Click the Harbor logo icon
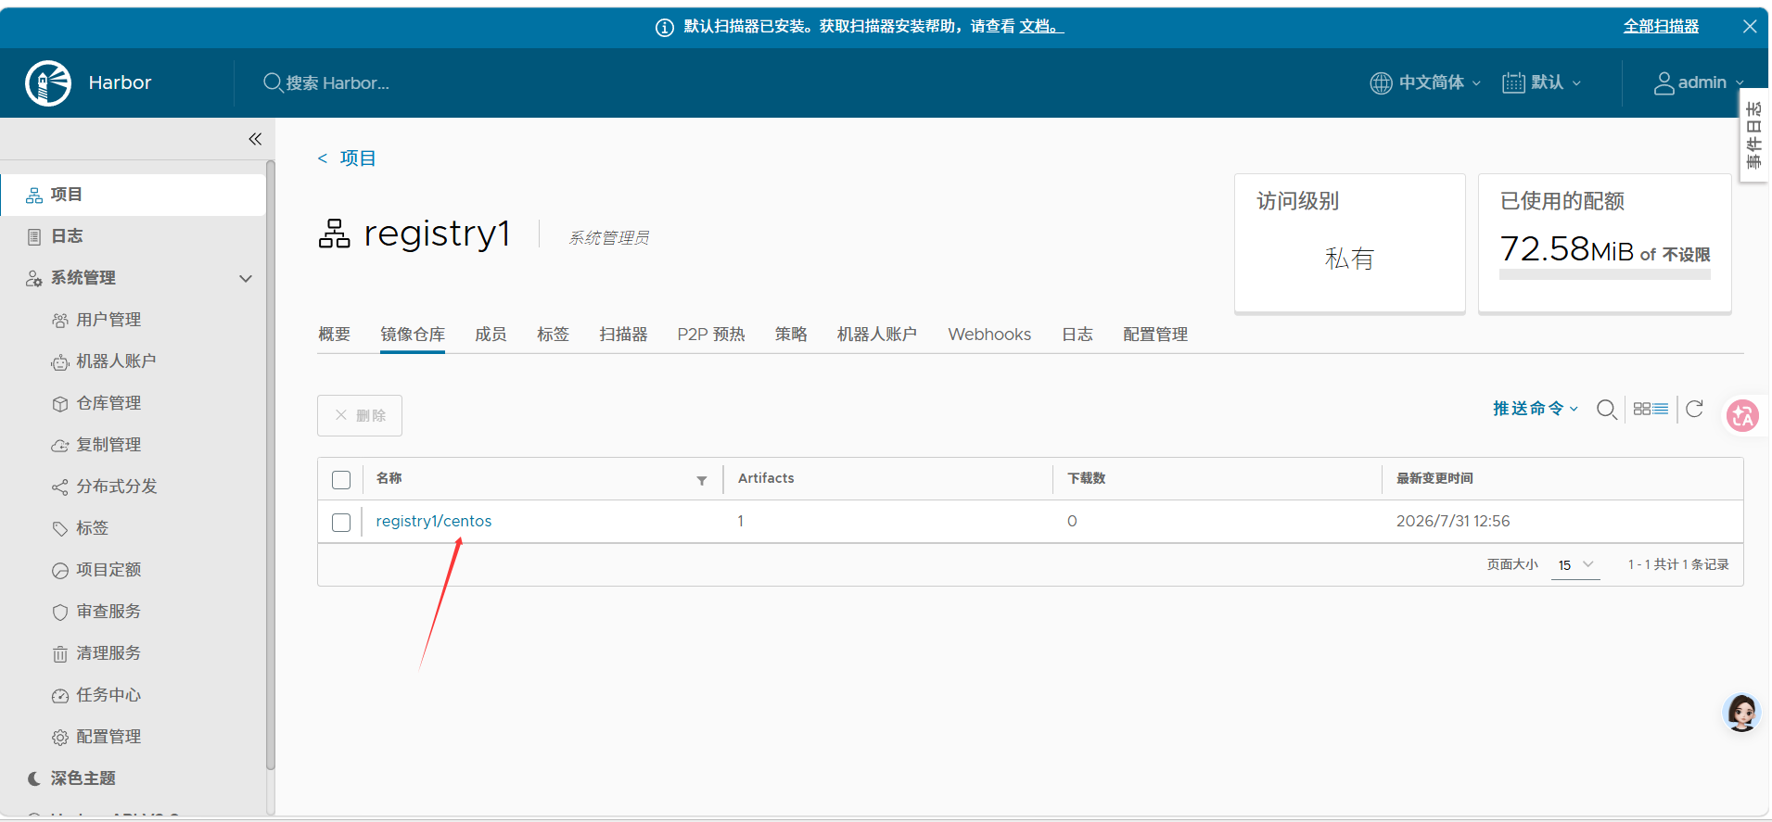Screen dimensions: 1772x822 tap(48, 82)
